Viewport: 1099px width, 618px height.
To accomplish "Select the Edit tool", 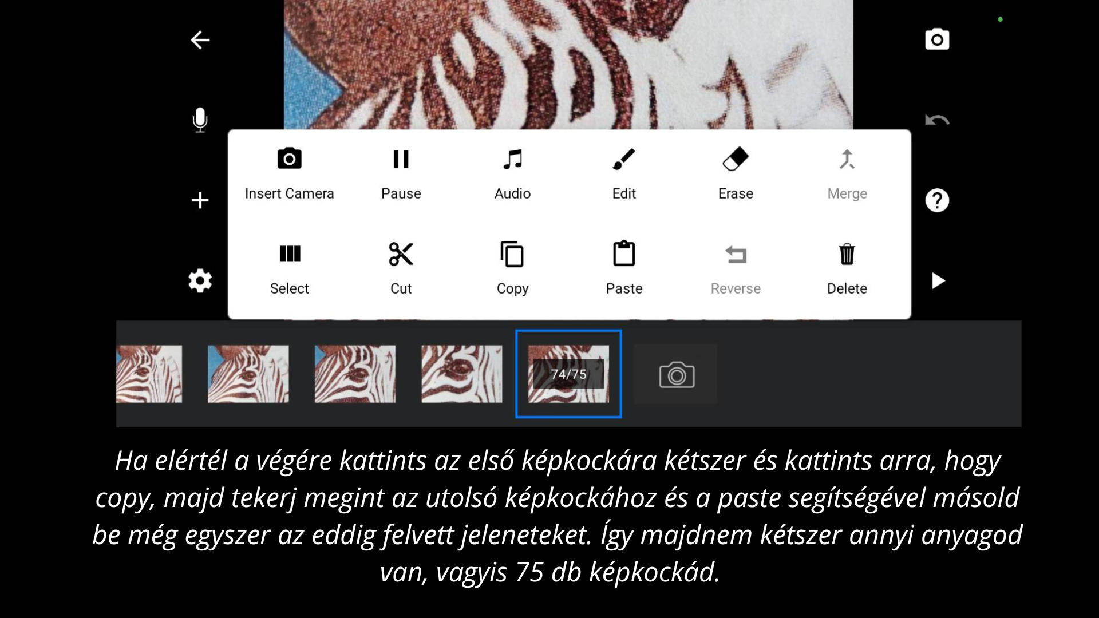I will pos(623,173).
